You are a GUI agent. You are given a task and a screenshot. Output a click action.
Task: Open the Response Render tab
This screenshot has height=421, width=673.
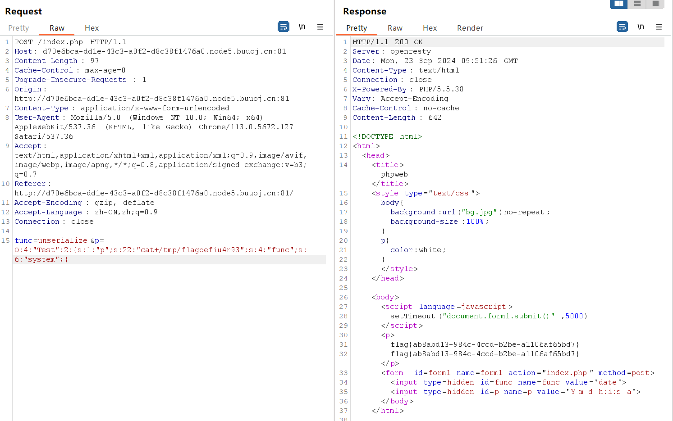[470, 28]
